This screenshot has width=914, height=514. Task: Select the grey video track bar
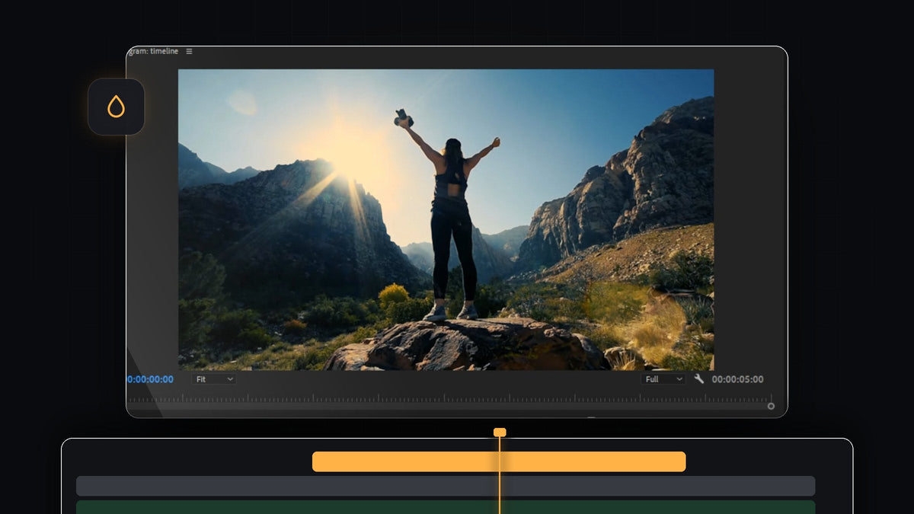click(x=446, y=487)
